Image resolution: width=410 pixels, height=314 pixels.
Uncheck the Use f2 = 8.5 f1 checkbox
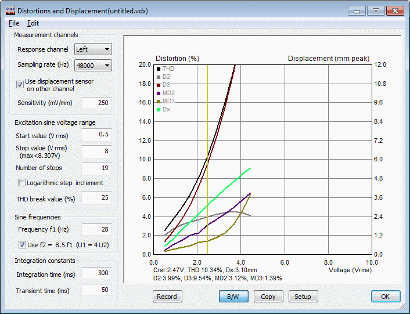pos(22,244)
